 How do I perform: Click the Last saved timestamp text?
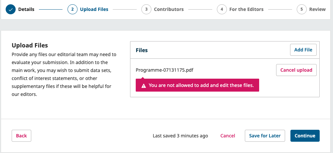[x=180, y=136]
